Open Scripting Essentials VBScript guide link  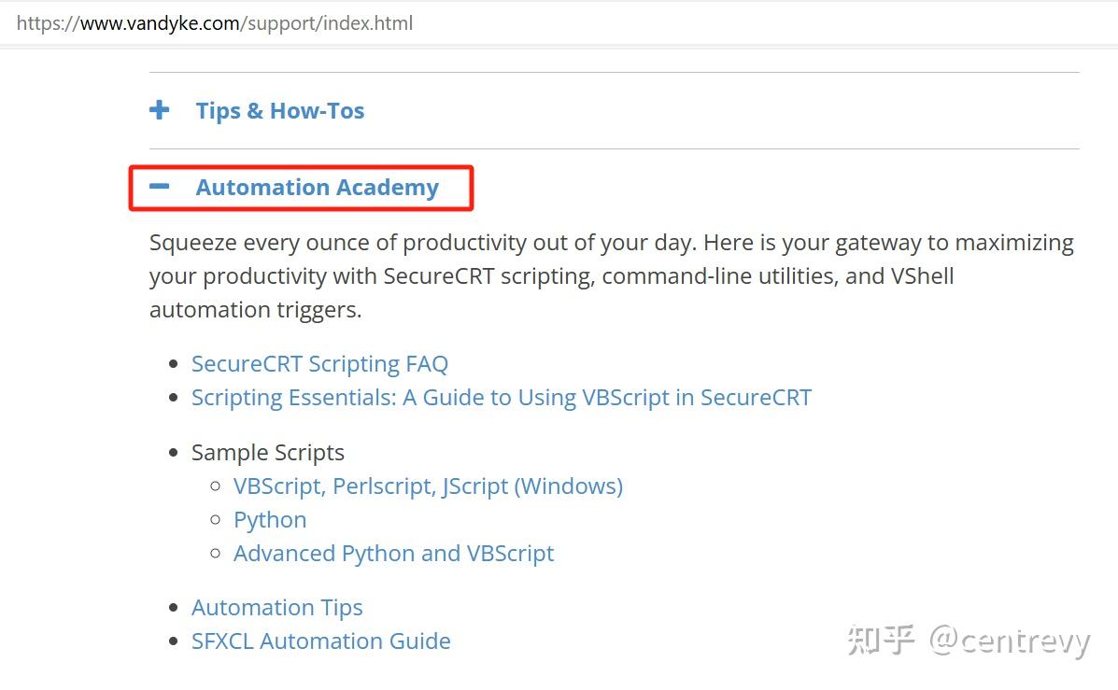(x=502, y=398)
